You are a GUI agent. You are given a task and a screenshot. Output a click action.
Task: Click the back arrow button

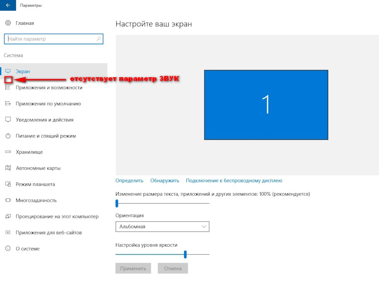tap(8, 5)
